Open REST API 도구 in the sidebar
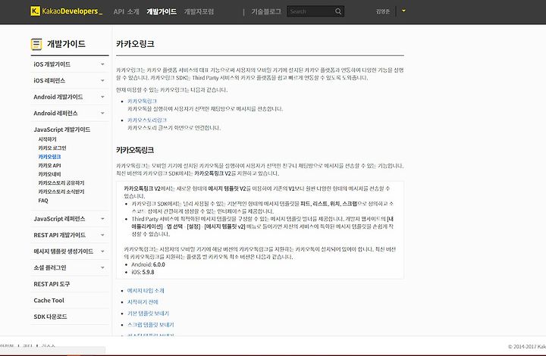 point(52,284)
